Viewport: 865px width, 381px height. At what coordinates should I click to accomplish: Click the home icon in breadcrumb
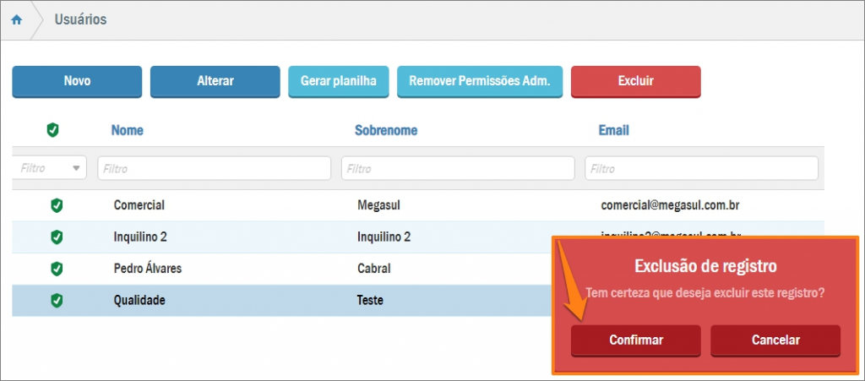tap(17, 19)
